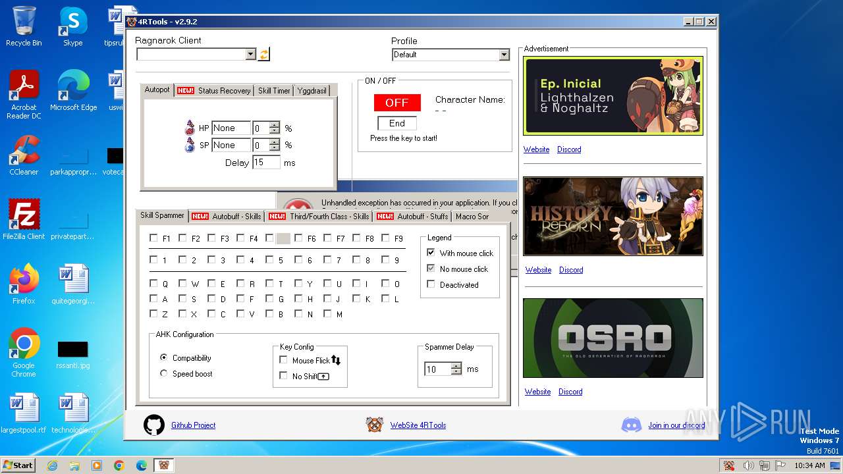843x474 pixels.
Task: Open CCleaner desktop shortcut
Action: click(24, 155)
